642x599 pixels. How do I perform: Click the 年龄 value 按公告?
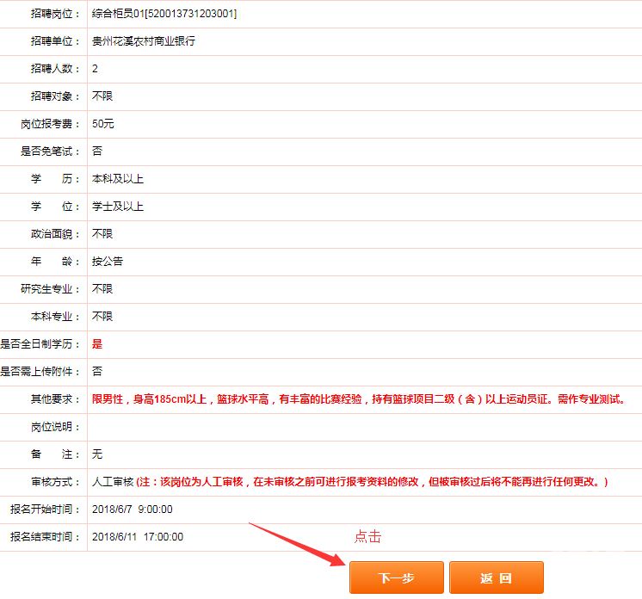(108, 262)
